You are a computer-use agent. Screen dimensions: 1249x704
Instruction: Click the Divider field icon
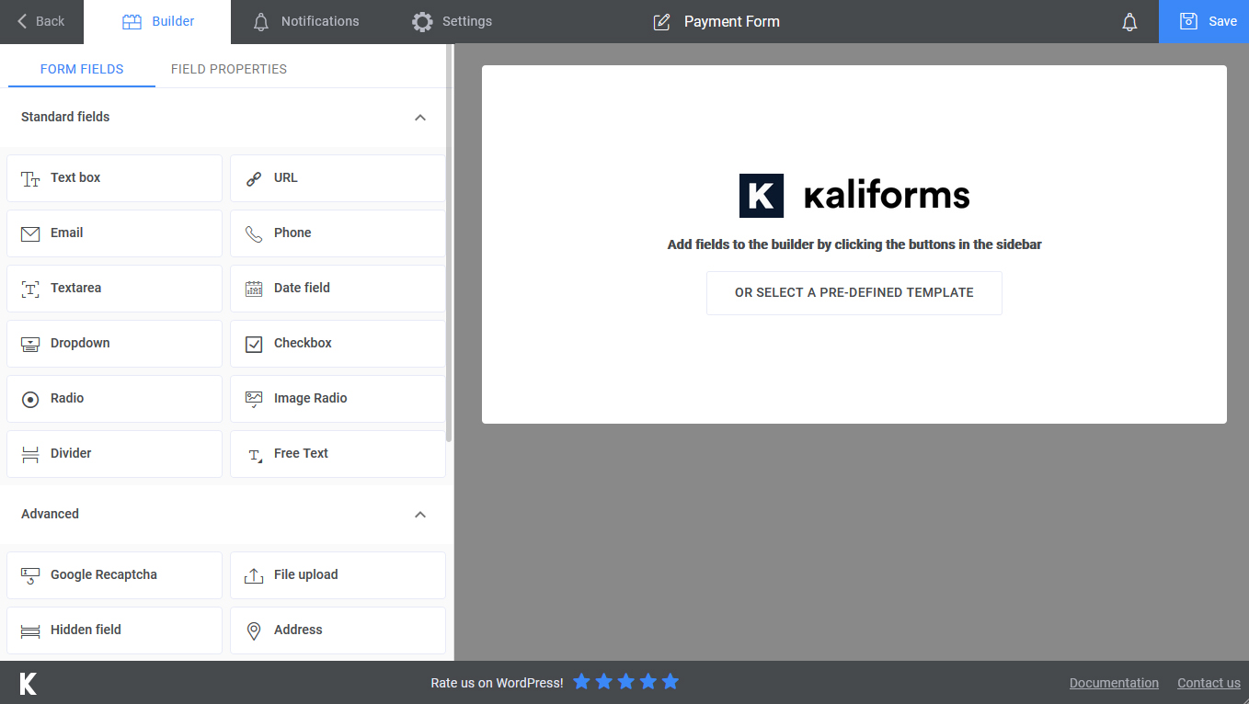click(30, 454)
